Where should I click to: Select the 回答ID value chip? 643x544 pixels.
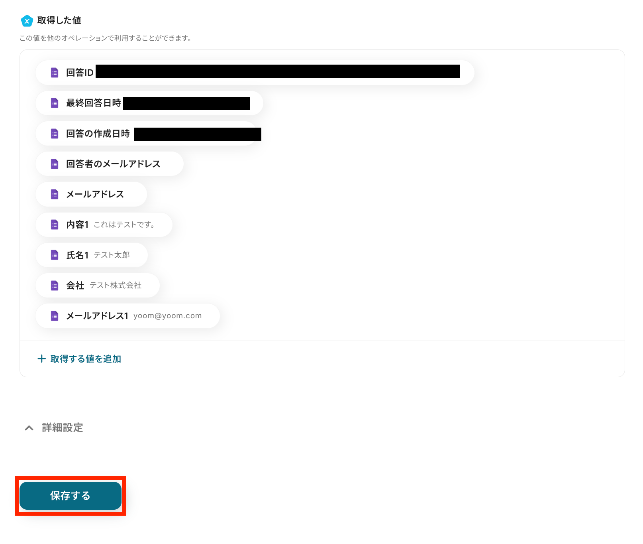pos(255,73)
